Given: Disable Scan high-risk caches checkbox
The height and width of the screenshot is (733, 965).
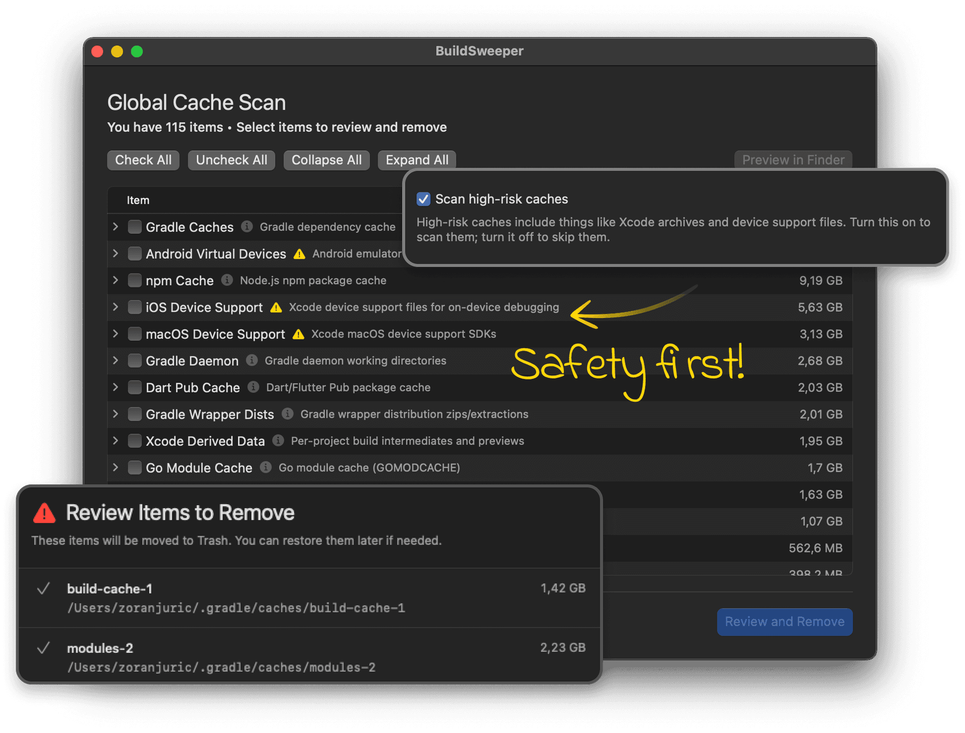Looking at the screenshot, I should 423,199.
